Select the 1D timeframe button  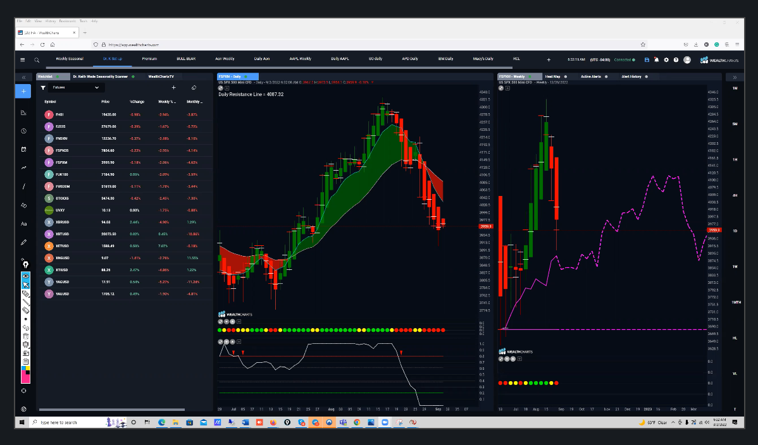pos(735,231)
